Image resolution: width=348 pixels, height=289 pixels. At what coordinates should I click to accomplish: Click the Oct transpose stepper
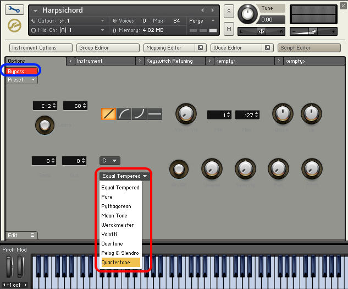(74, 161)
